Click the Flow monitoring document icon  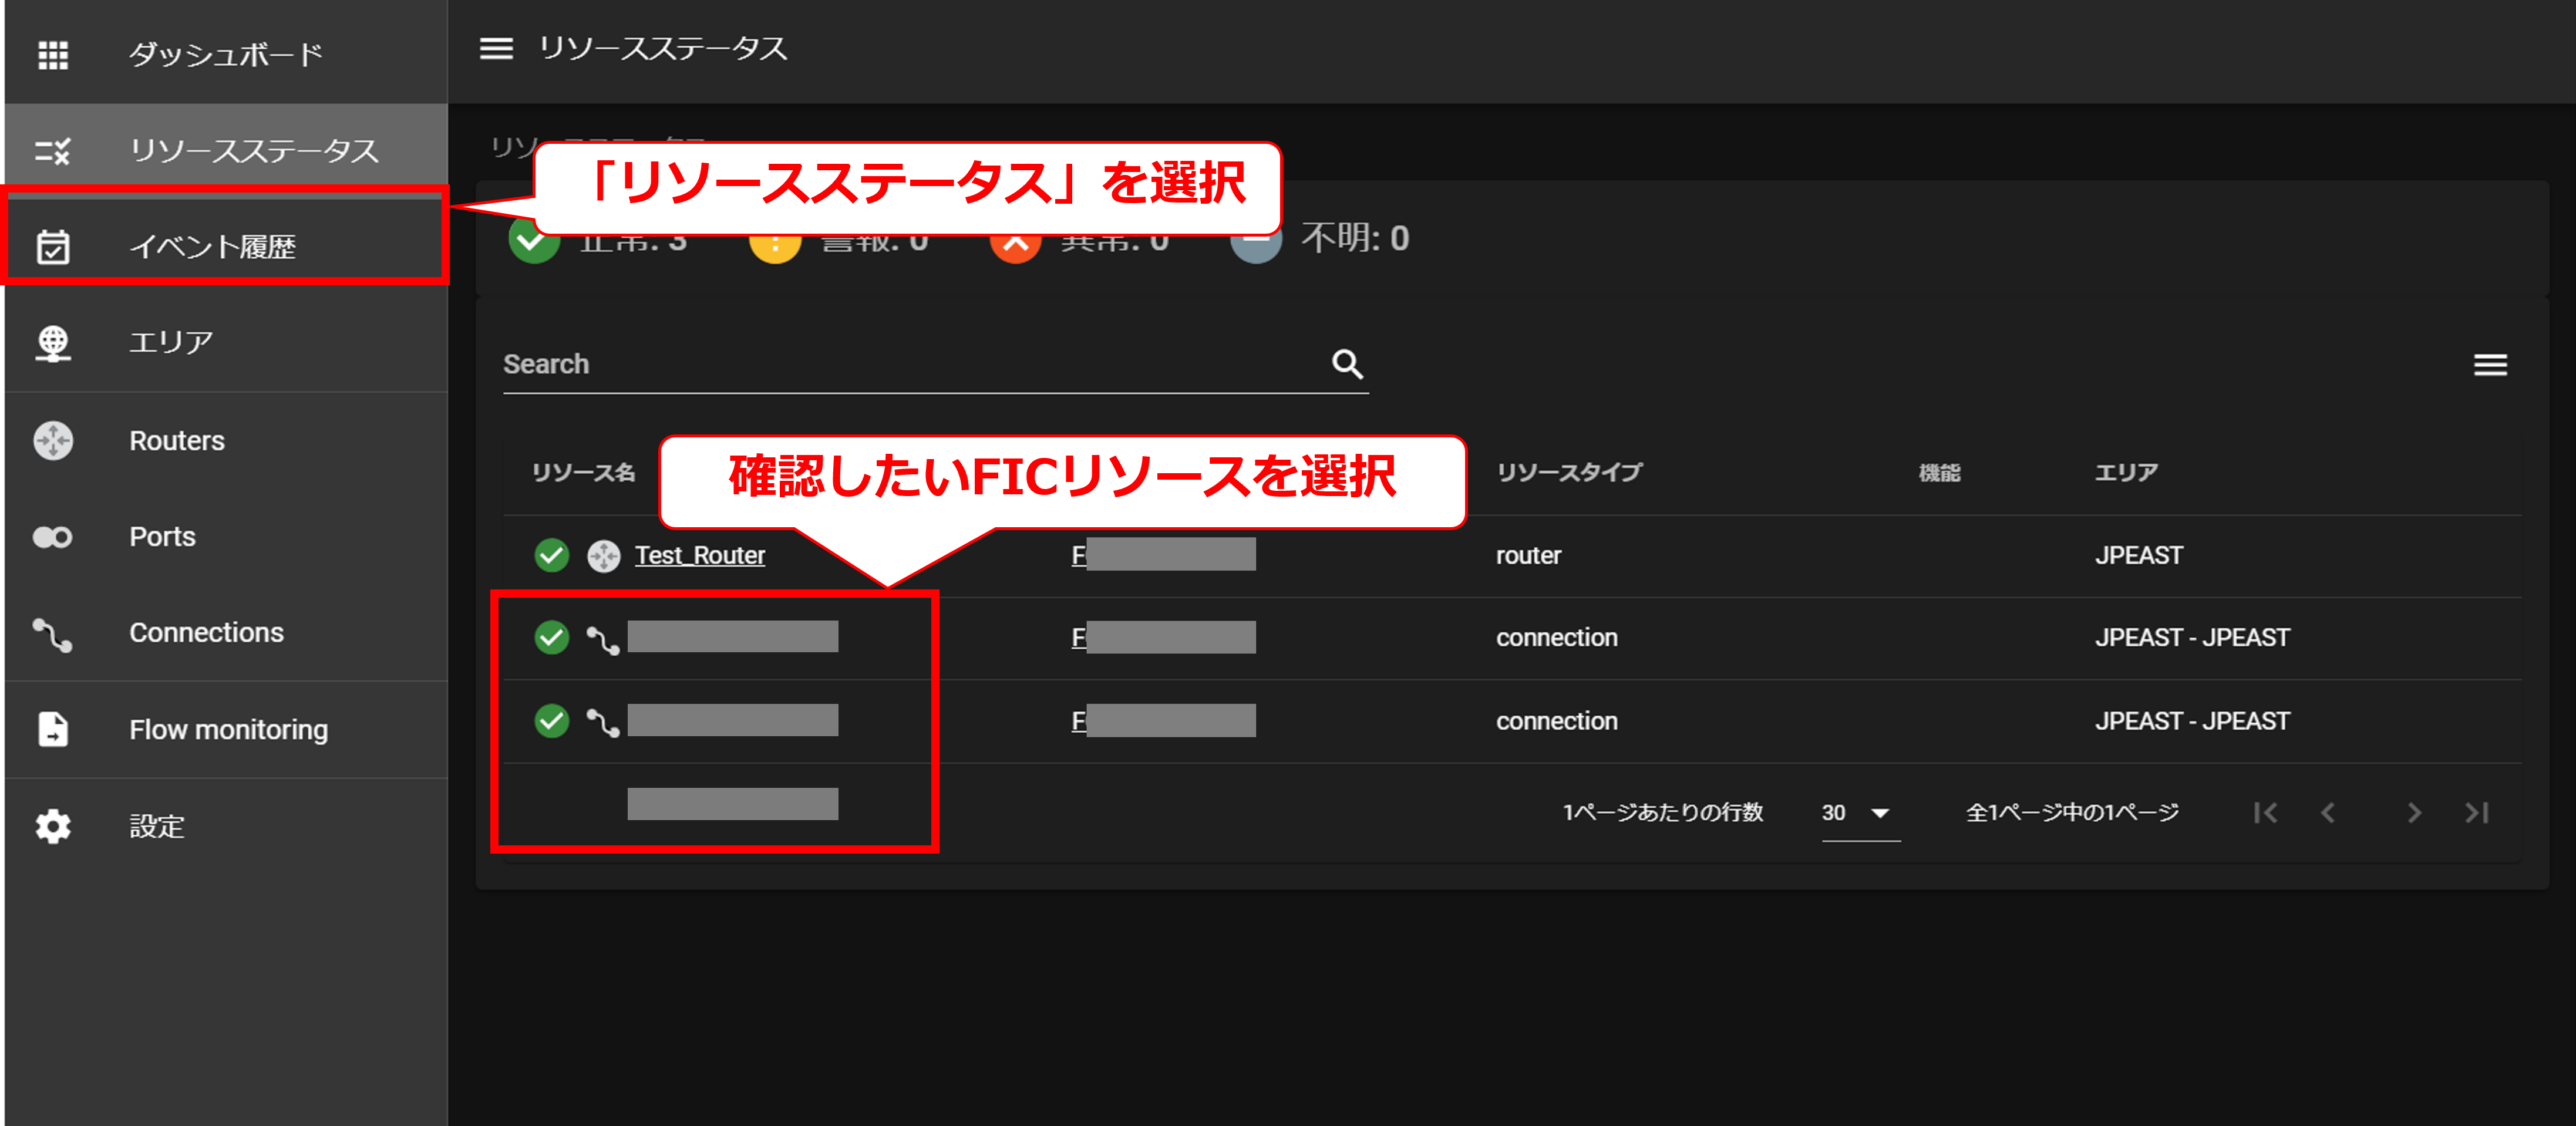tap(53, 729)
